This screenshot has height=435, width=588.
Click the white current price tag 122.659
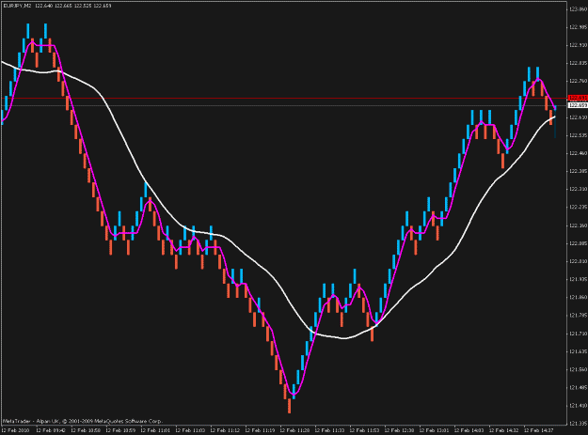click(x=578, y=105)
